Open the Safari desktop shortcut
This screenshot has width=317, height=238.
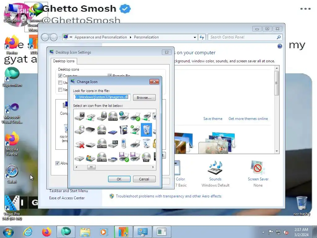(12, 174)
